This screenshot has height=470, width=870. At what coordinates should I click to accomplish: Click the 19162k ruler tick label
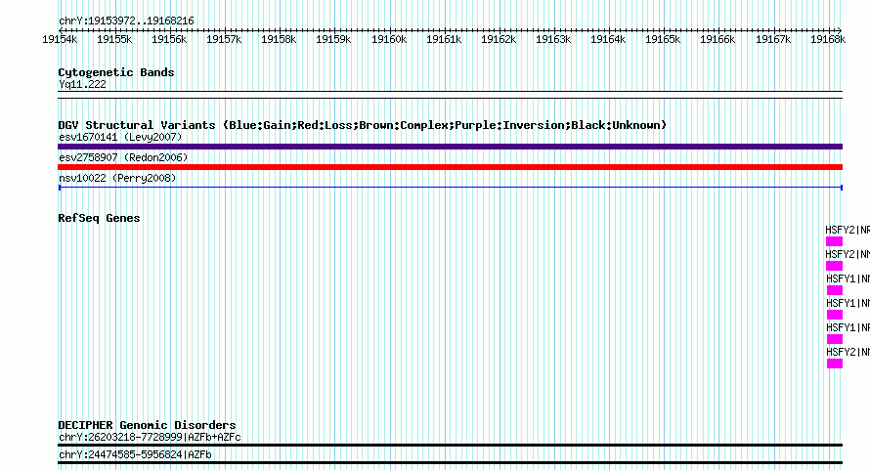[x=499, y=39]
